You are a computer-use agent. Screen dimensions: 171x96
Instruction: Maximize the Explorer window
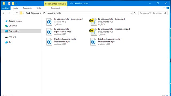(x=158, y=3)
